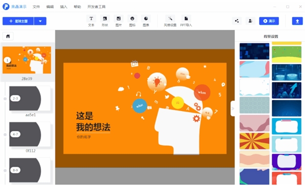The width and height of the screenshot is (307, 186).
Task: Open the 帮助 menu
Action: click(77, 7)
